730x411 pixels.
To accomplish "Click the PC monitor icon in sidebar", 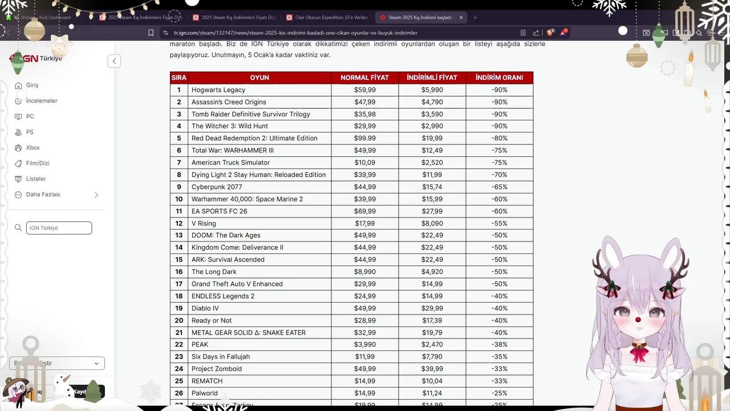I will coord(18,116).
